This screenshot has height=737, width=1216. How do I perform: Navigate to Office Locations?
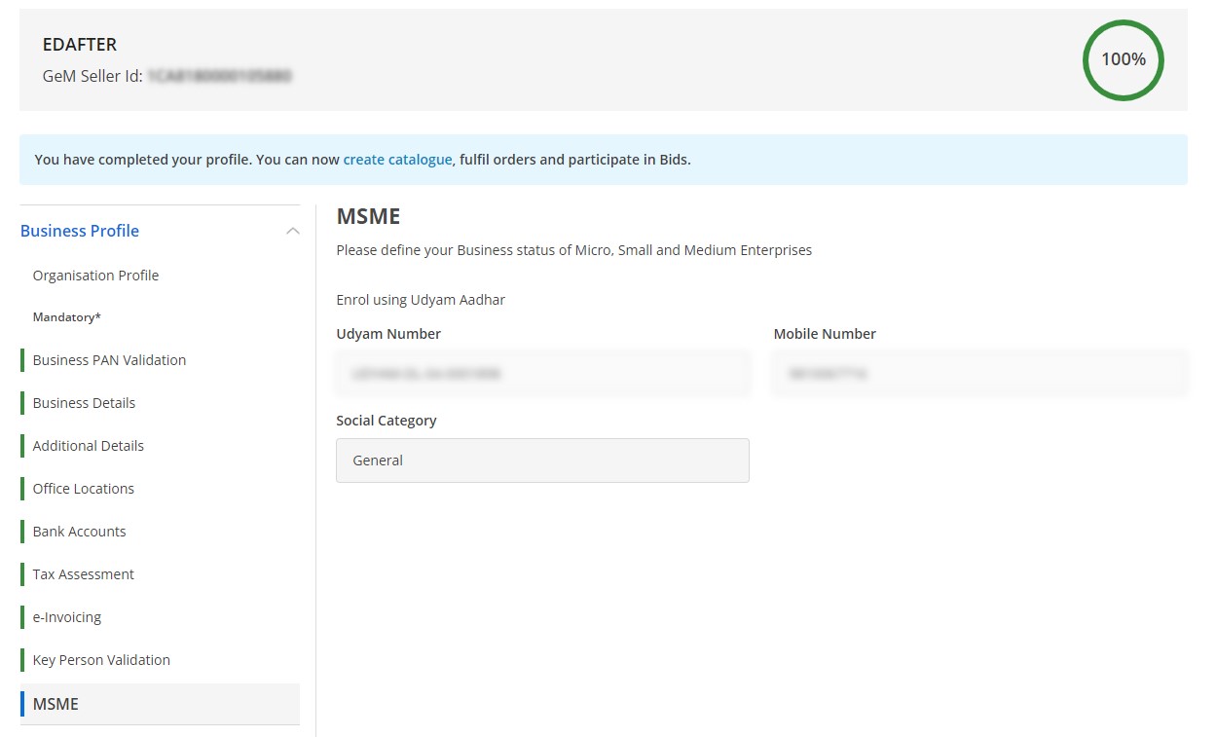click(x=83, y=489)
